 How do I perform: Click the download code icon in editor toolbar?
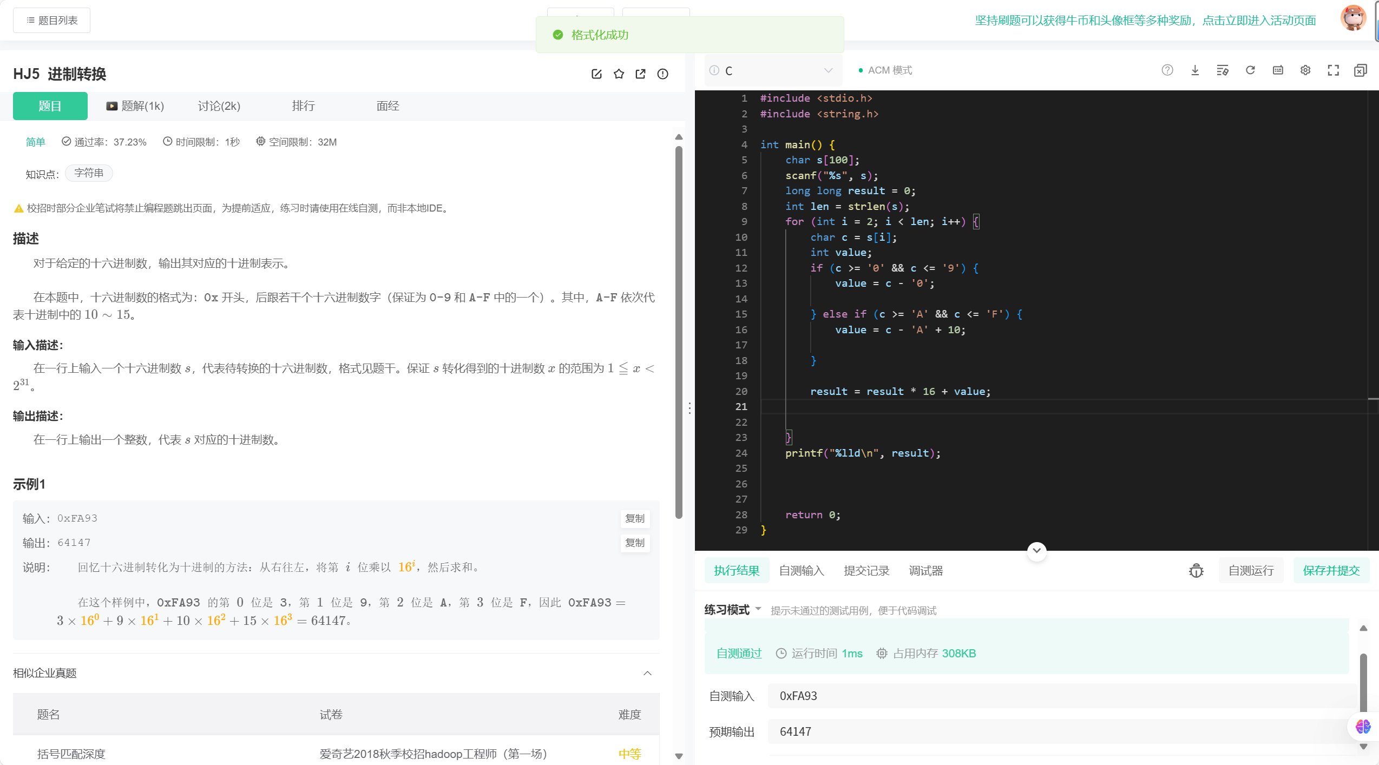[1195, 70]
